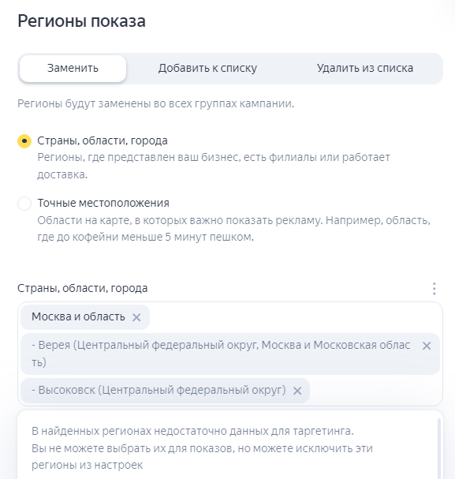Screen dimensions: 455x479
Task: Click the description about доставка regions
Action: [214, 166]
